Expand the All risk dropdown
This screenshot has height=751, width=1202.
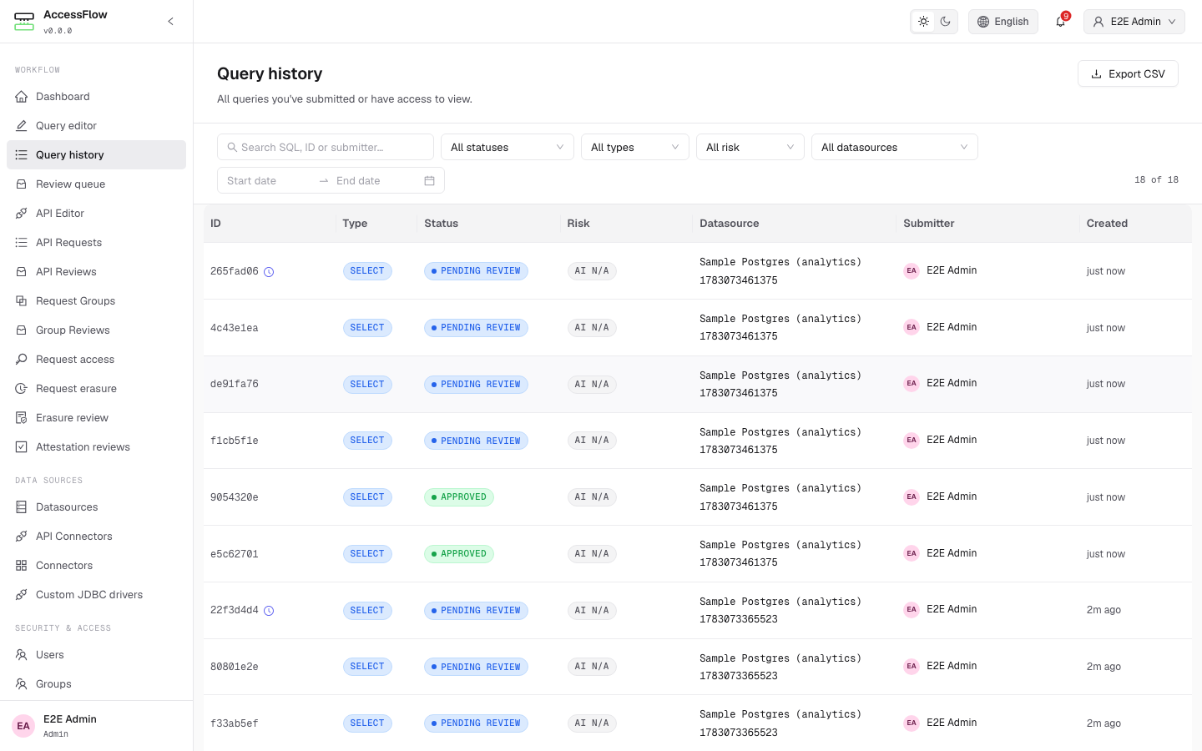[750, 147]
